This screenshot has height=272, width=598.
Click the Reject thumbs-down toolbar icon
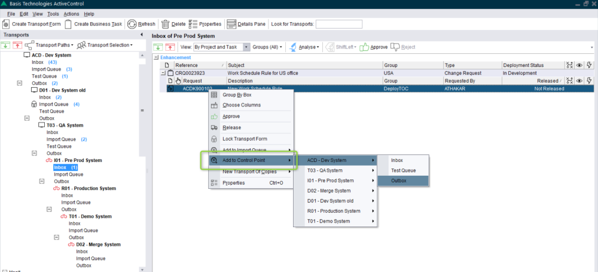395,47
